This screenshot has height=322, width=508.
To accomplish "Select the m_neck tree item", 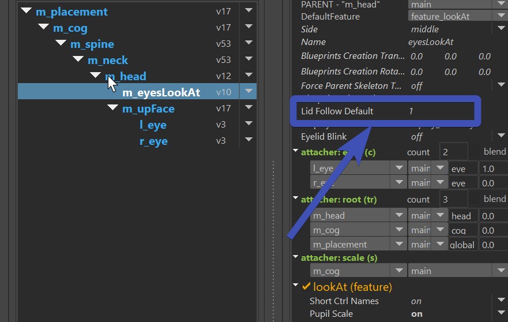I will [108, 60].
